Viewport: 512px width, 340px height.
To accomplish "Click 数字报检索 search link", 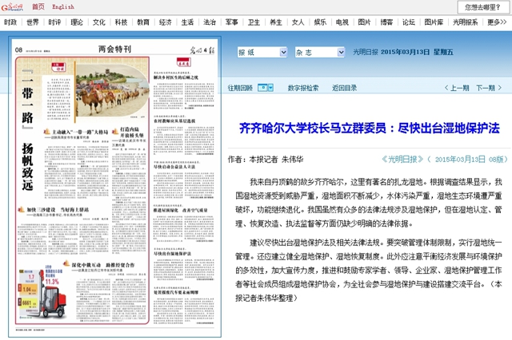I will pyautogui.click(x=303, y=88).
